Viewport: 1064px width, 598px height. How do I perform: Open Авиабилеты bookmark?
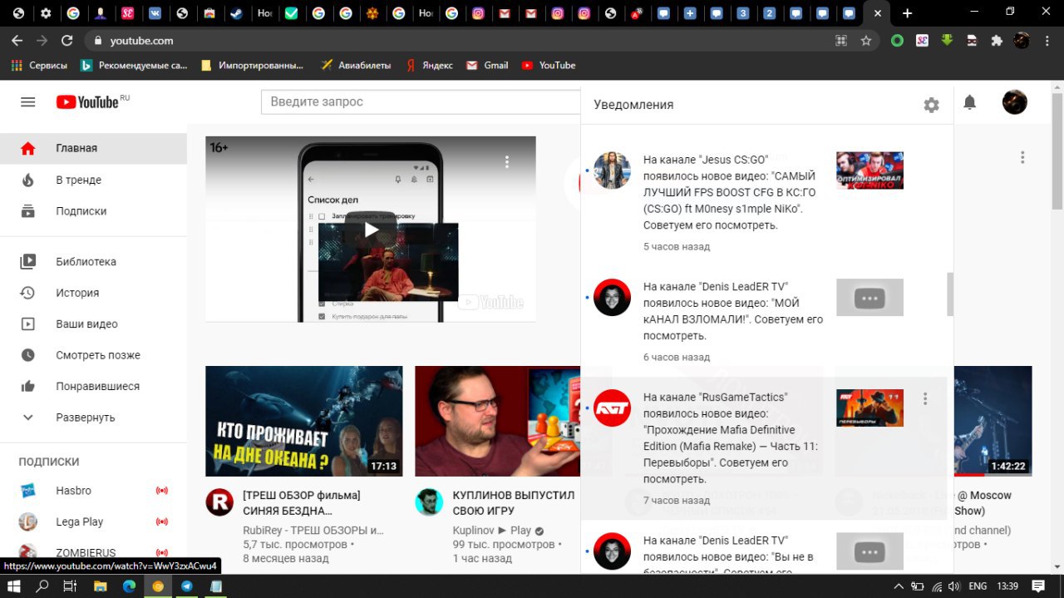355,65
